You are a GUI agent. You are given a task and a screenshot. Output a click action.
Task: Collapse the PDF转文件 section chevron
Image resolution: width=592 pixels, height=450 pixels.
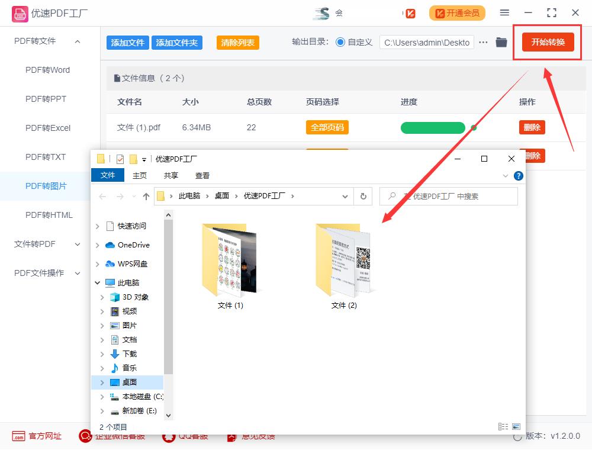click(76, 41)
